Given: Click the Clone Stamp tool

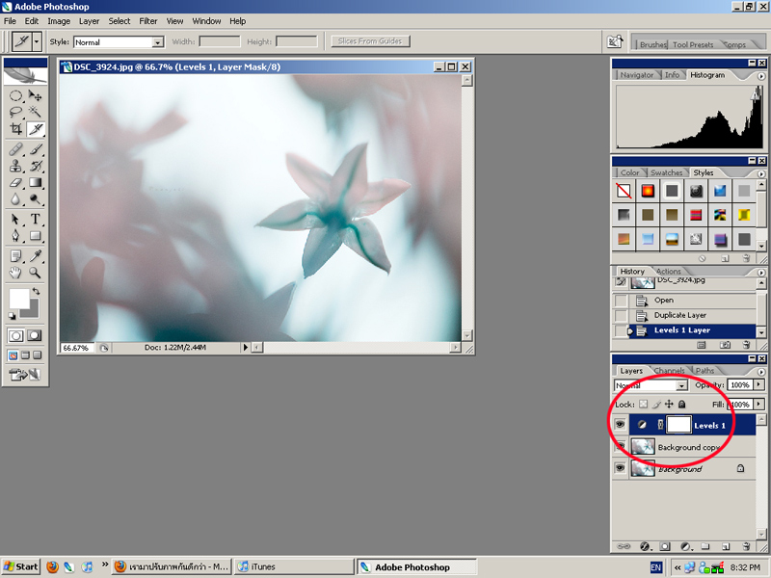Looking at the screenshot, I should tap(16, 166).
